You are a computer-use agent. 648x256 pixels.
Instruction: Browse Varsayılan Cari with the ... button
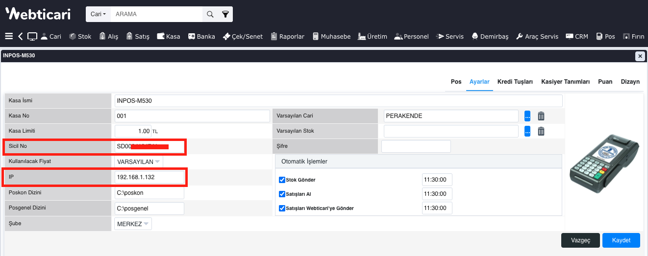527,116
